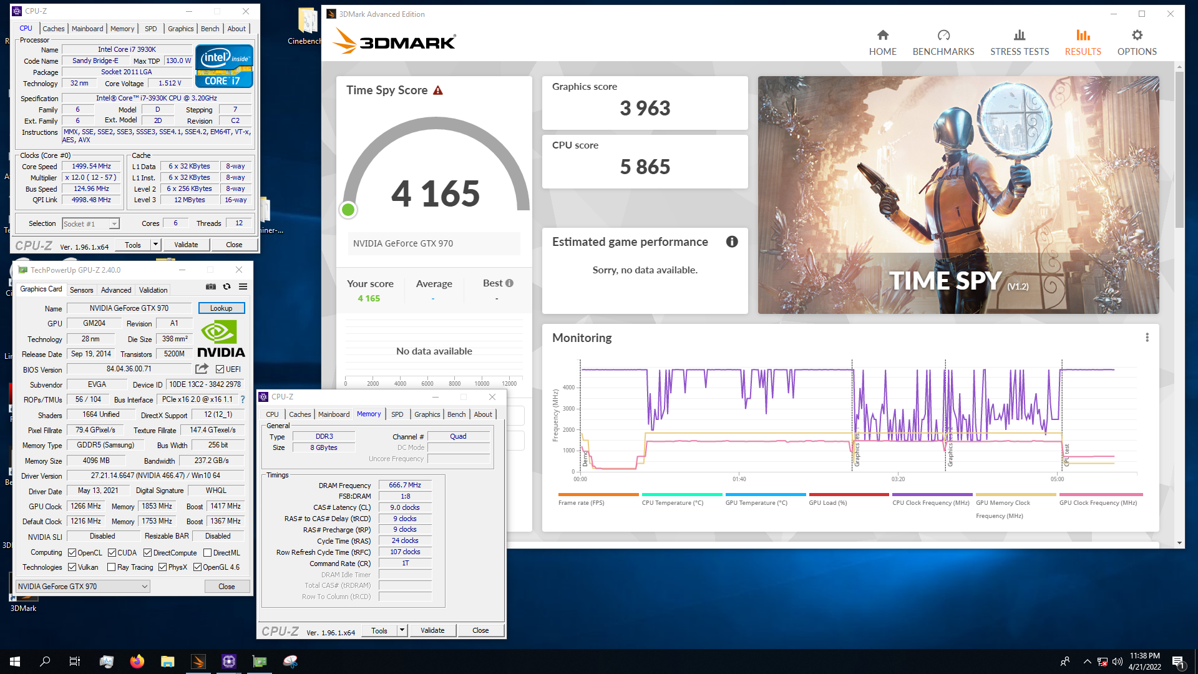
Task: Open the Monitoring three-dot menu
Action: (x=1147, y=338)
